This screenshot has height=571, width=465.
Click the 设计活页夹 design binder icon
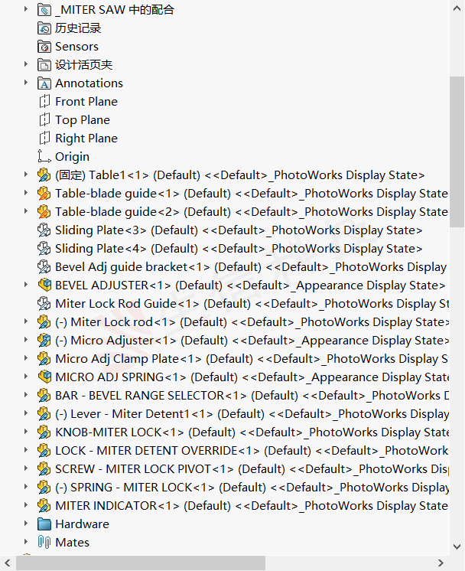click(44, 65)
